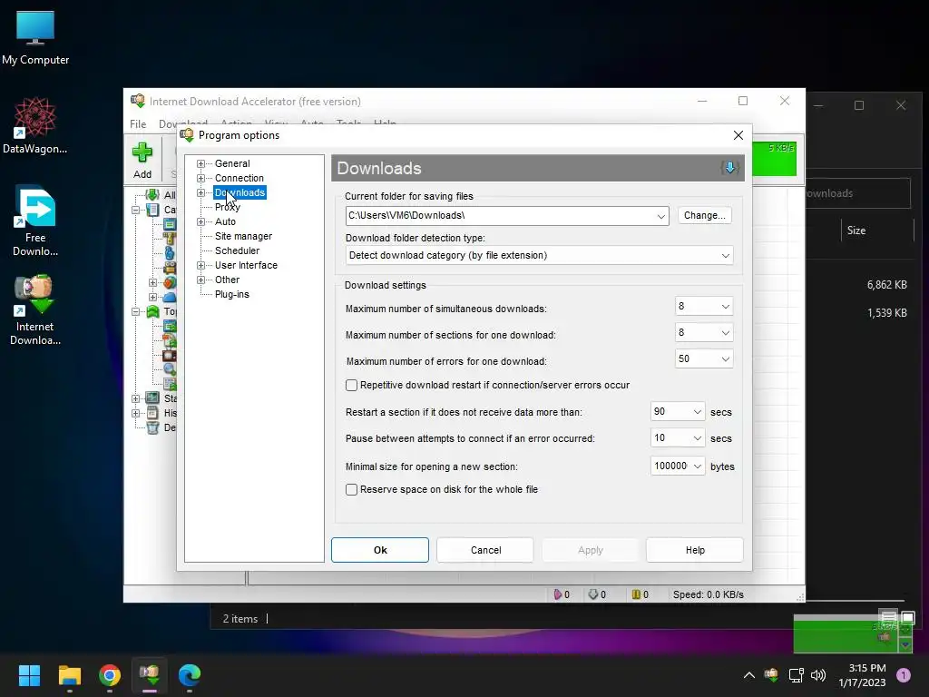Screen dimensions: 929x697
Task: Close the Program options dialog
Action: pyautogui.click(x=738, y=135)
